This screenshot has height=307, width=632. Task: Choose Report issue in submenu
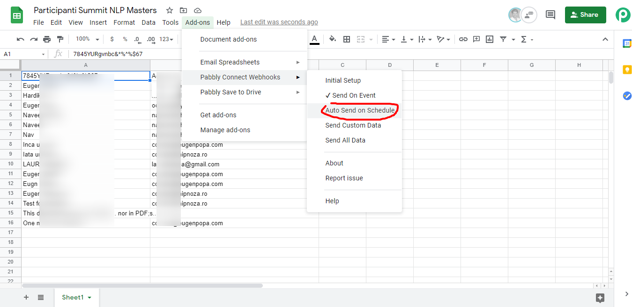(354, 178)
